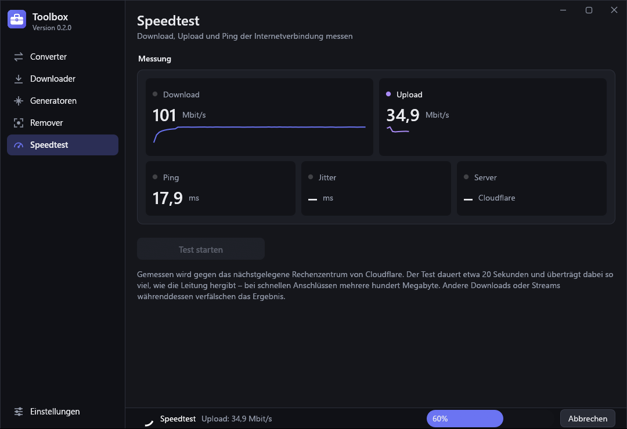
Task: Click the purple Upload status dot
Action: [388, 94]
